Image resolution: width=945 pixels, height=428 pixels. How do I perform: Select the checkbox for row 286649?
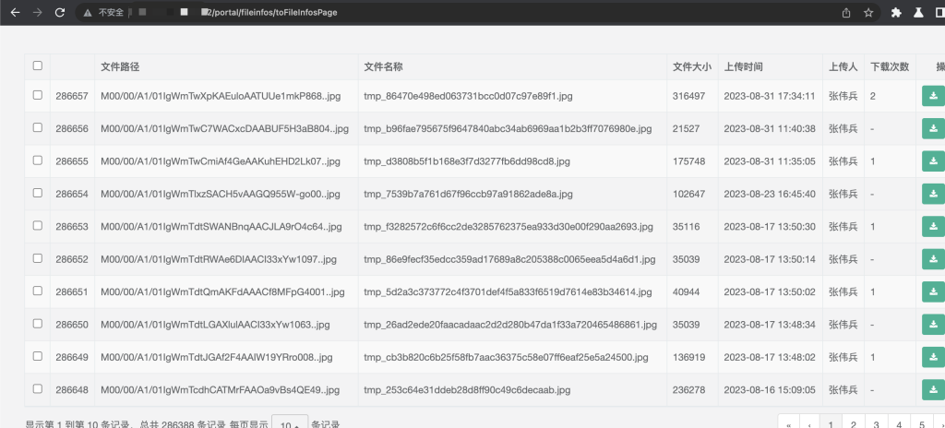click(x=37, y=356)
